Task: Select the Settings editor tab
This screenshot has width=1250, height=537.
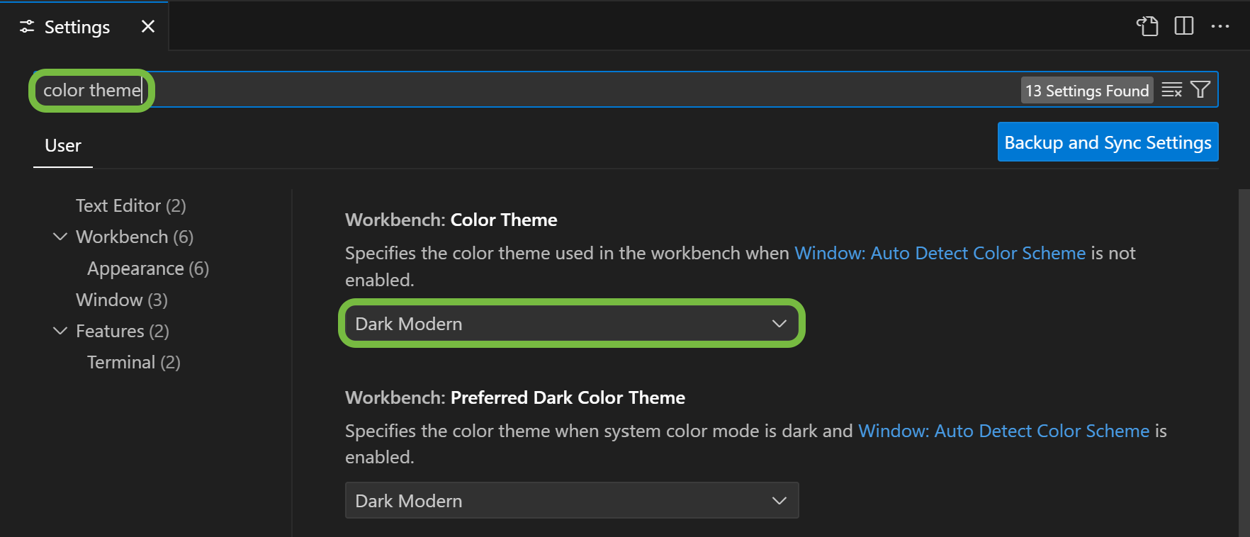Action: [x=84, y=26]
